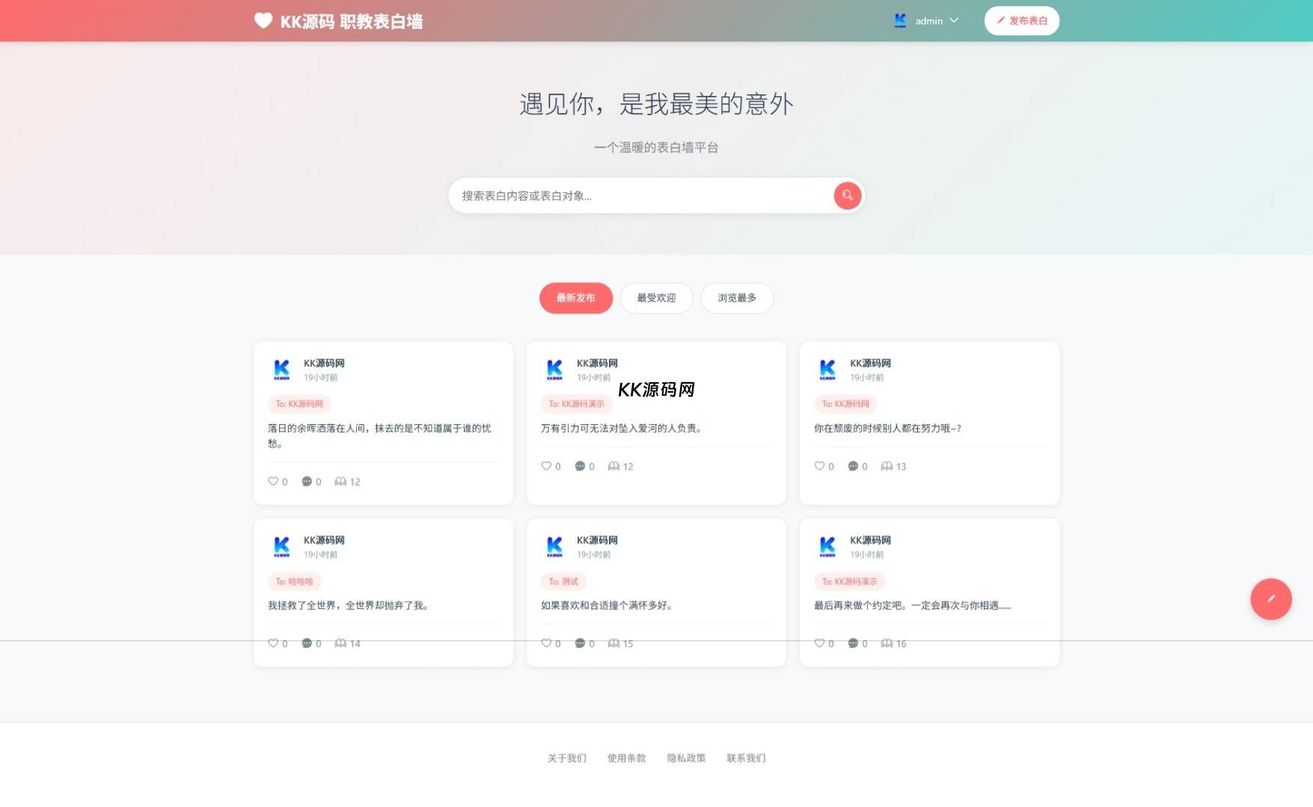This screenshot has width=1313, height=807.
Task: Click To: KK源码演示 tag on 万有引力 post
Action: point(577,404)
